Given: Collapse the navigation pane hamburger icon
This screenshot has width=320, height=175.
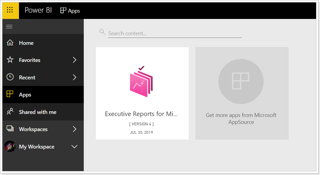Looking at the screenshot, I should coord(9,27).
